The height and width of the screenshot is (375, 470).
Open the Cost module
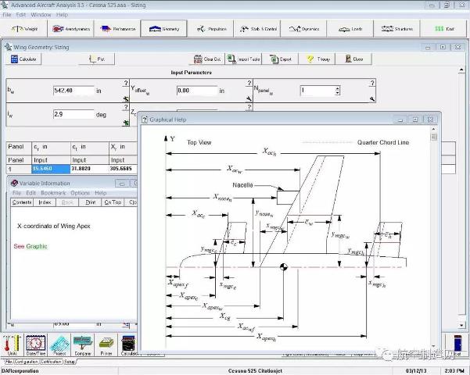[x=444, y=29]
